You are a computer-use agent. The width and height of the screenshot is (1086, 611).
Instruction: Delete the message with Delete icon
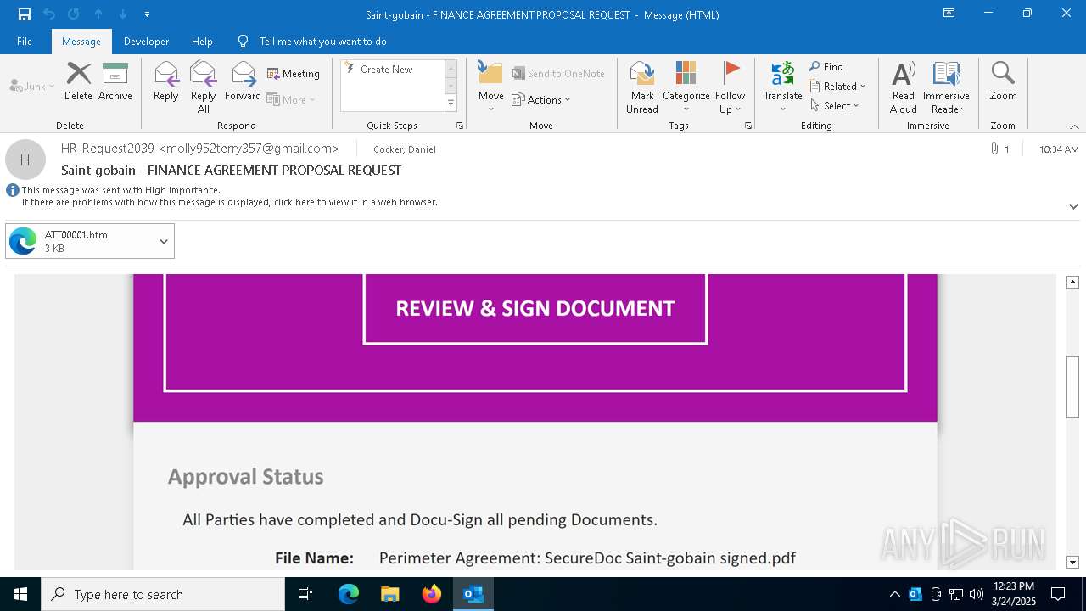tap(78, 81)
